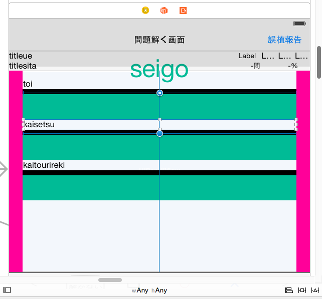322x299 pixels.
Task: Select the 問題解く画面 navigation title
Action: pyautogui.click(x=159, y=40)
